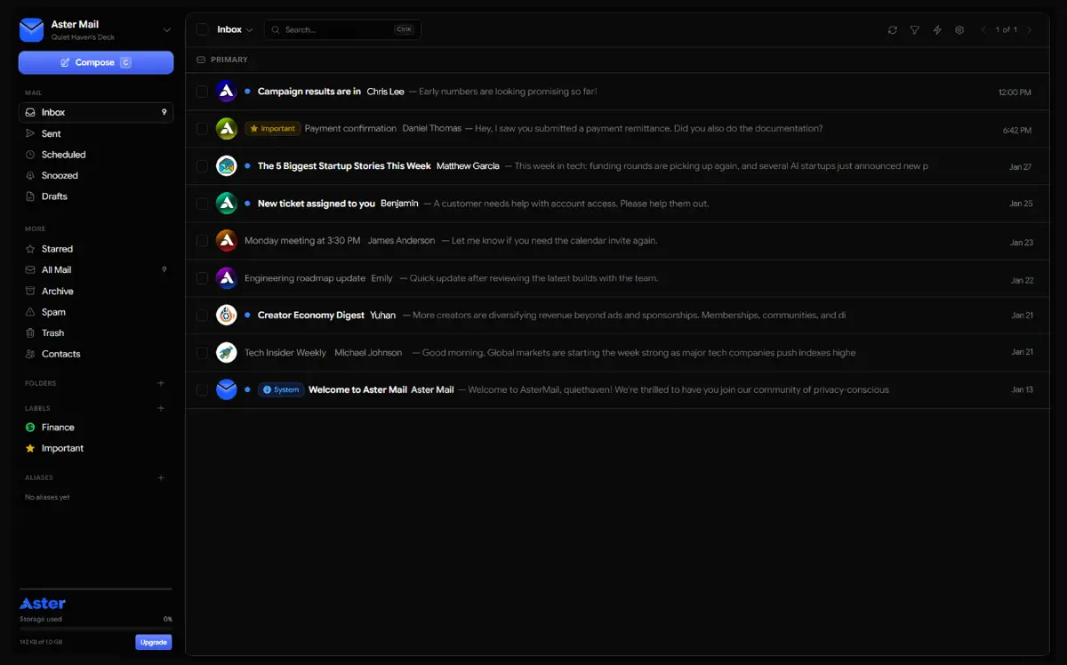Image resolution: width=1067 pixels, height=665 pixels.
Task: Expand the account switcher chevron
Action: tap(166, 30)
